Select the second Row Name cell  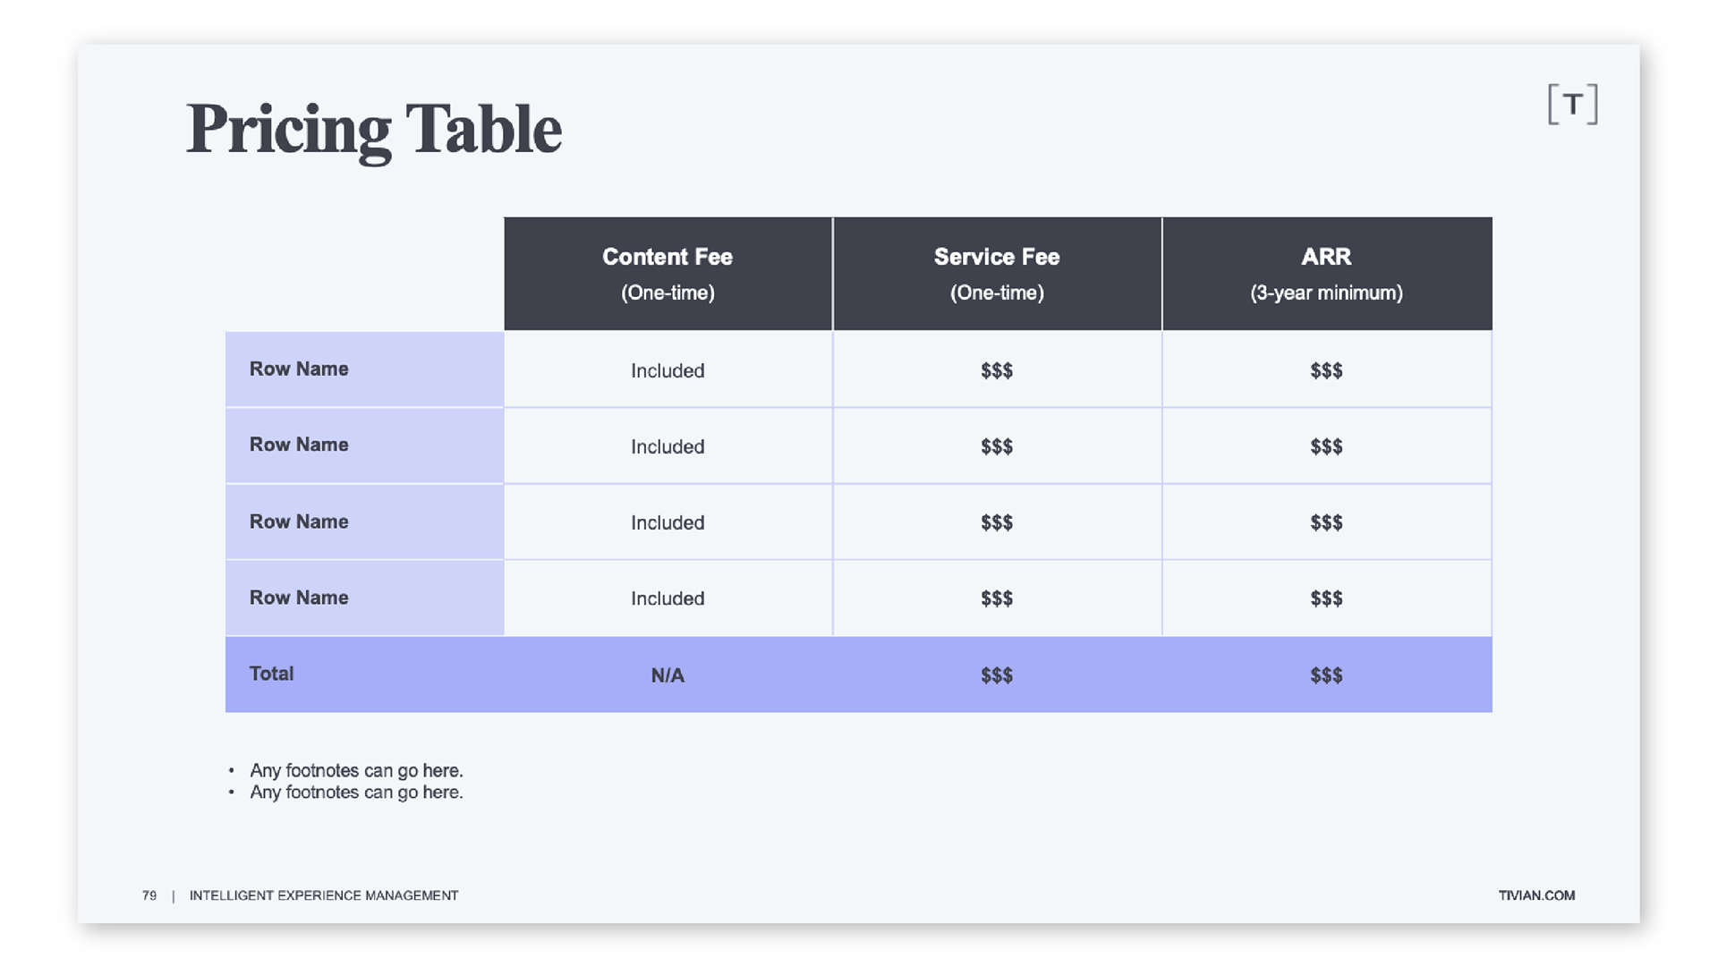[364, 445]
